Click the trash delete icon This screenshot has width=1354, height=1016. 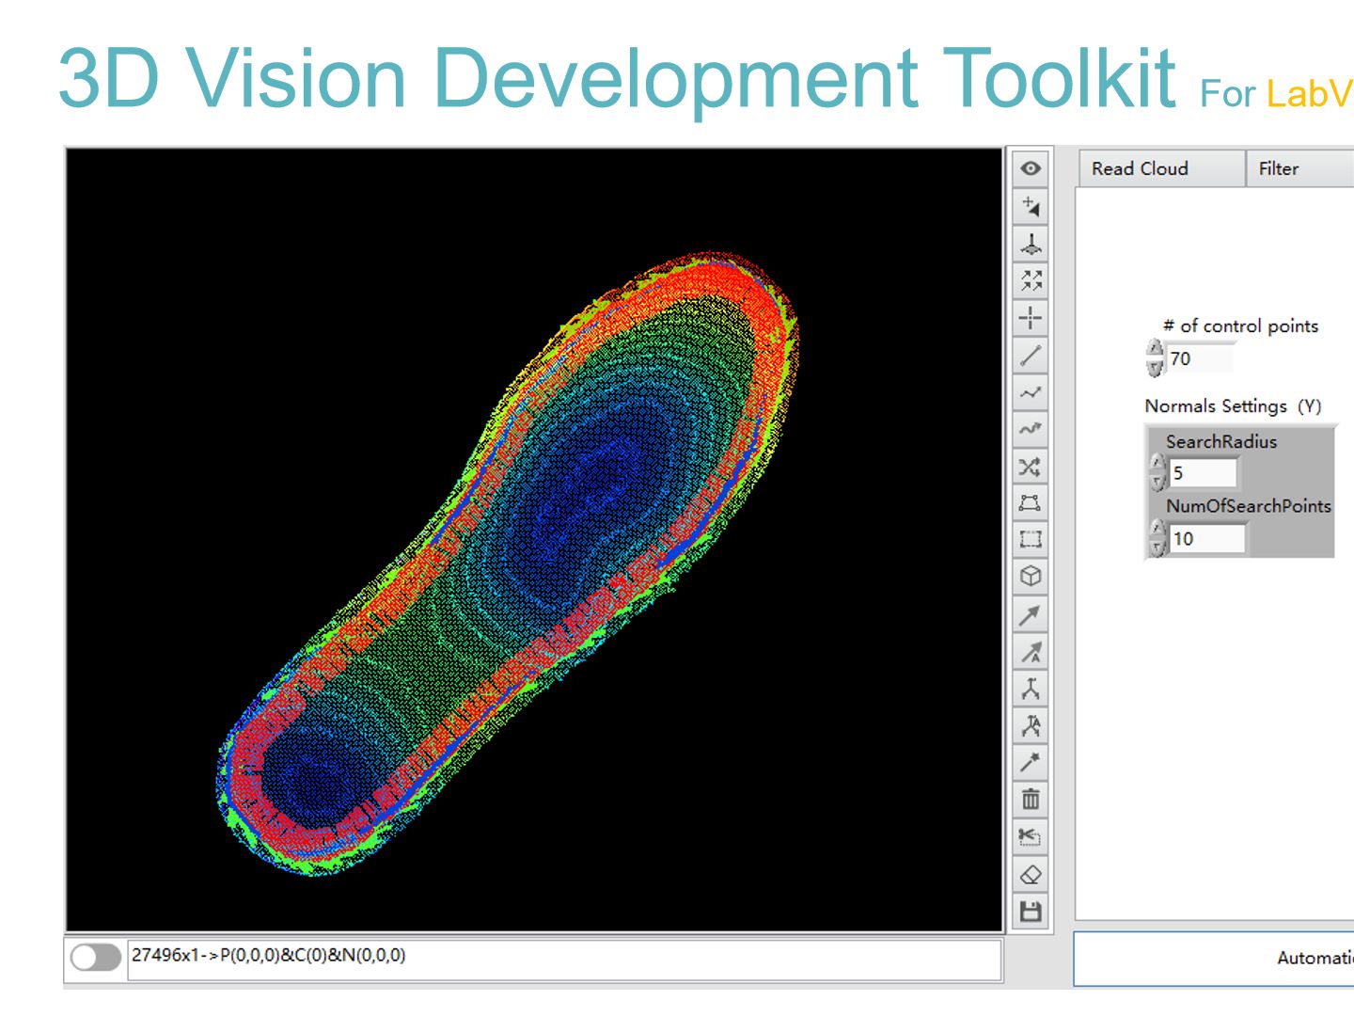1031,798
